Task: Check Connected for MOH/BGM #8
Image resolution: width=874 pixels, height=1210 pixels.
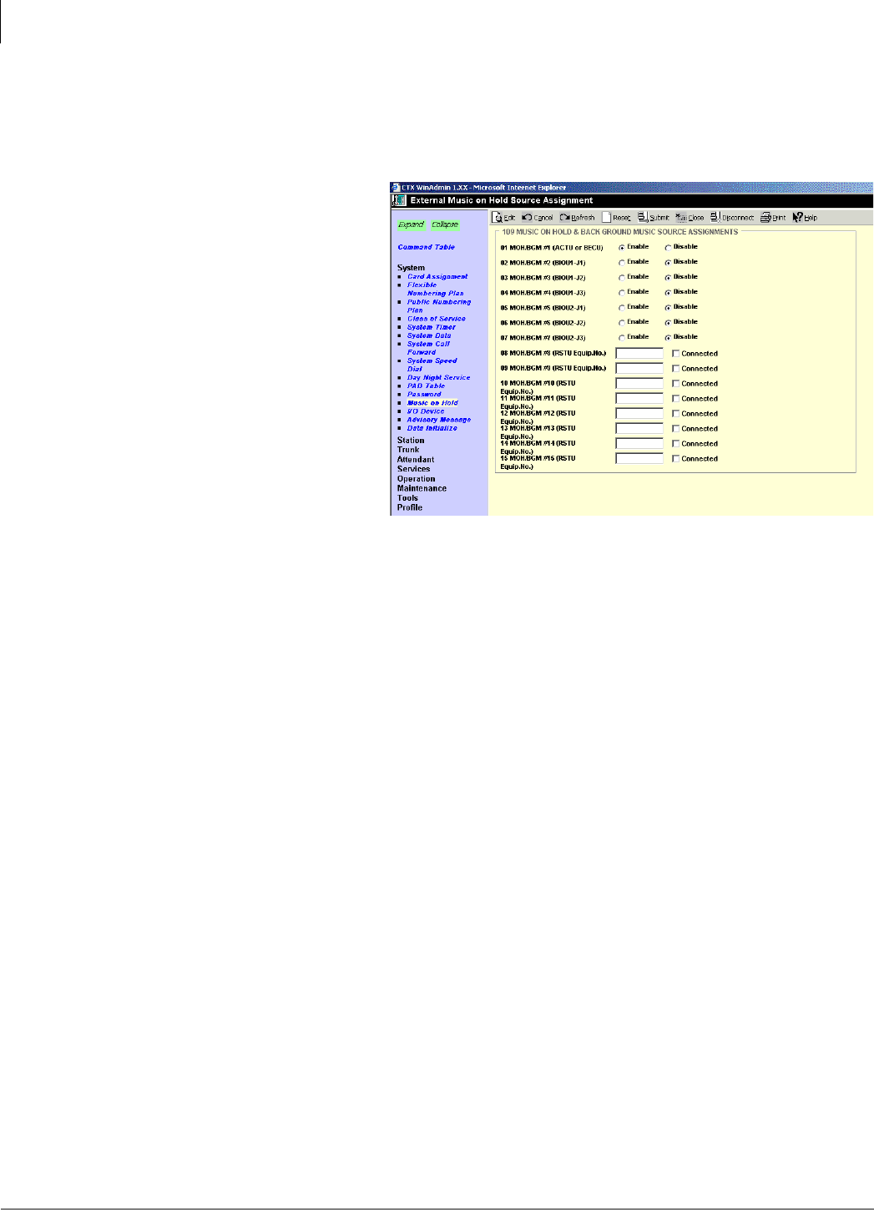Action: 676,353
